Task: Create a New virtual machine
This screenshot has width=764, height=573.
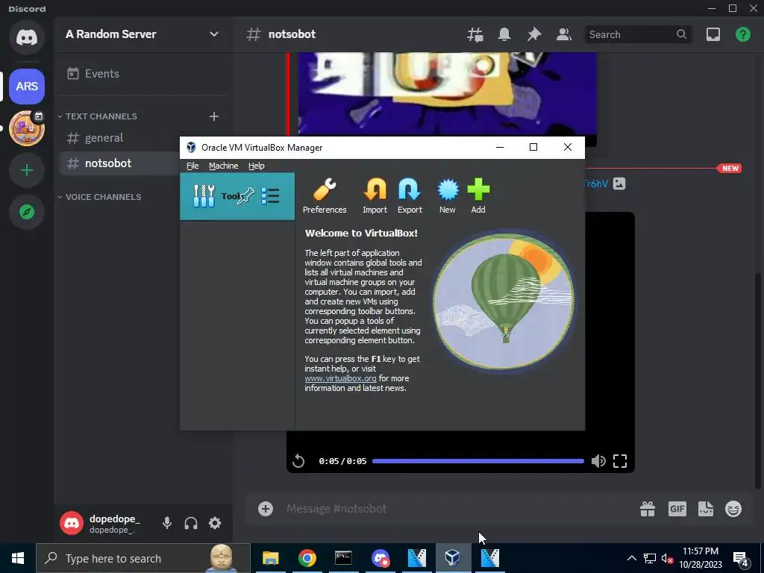Action: pos(448,196)
